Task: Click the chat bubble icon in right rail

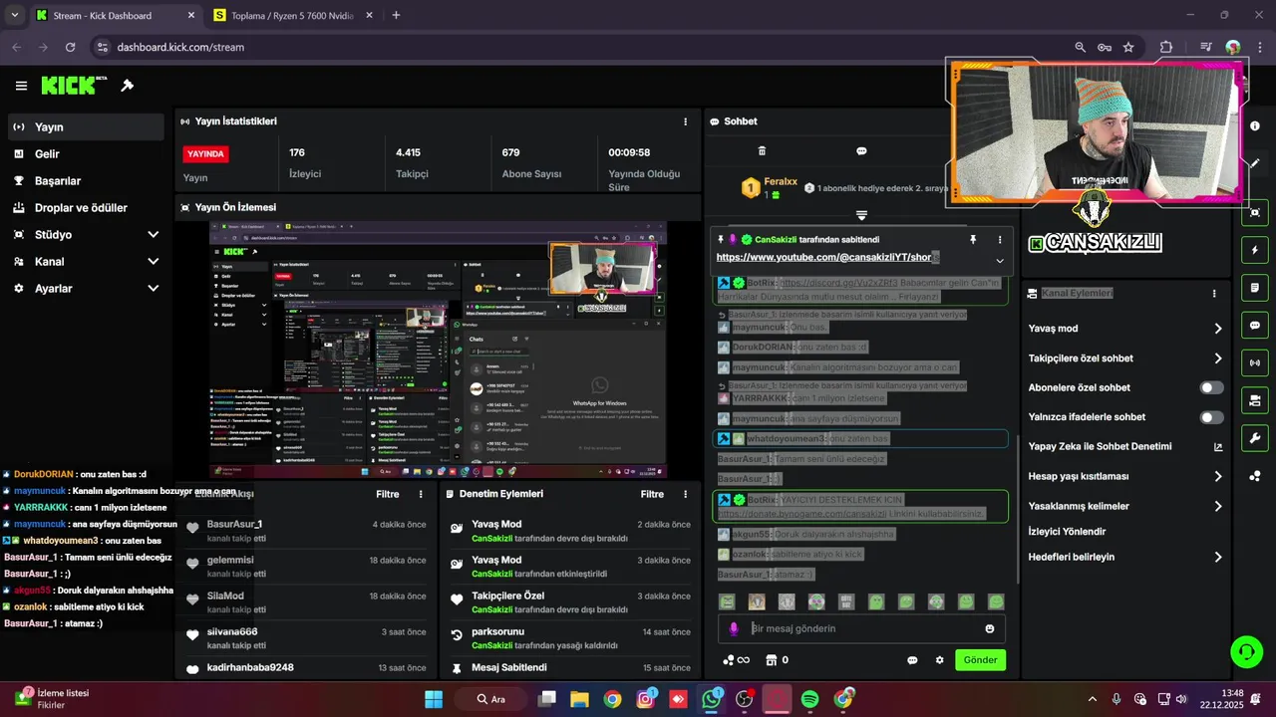Action: coord(1255,326)
